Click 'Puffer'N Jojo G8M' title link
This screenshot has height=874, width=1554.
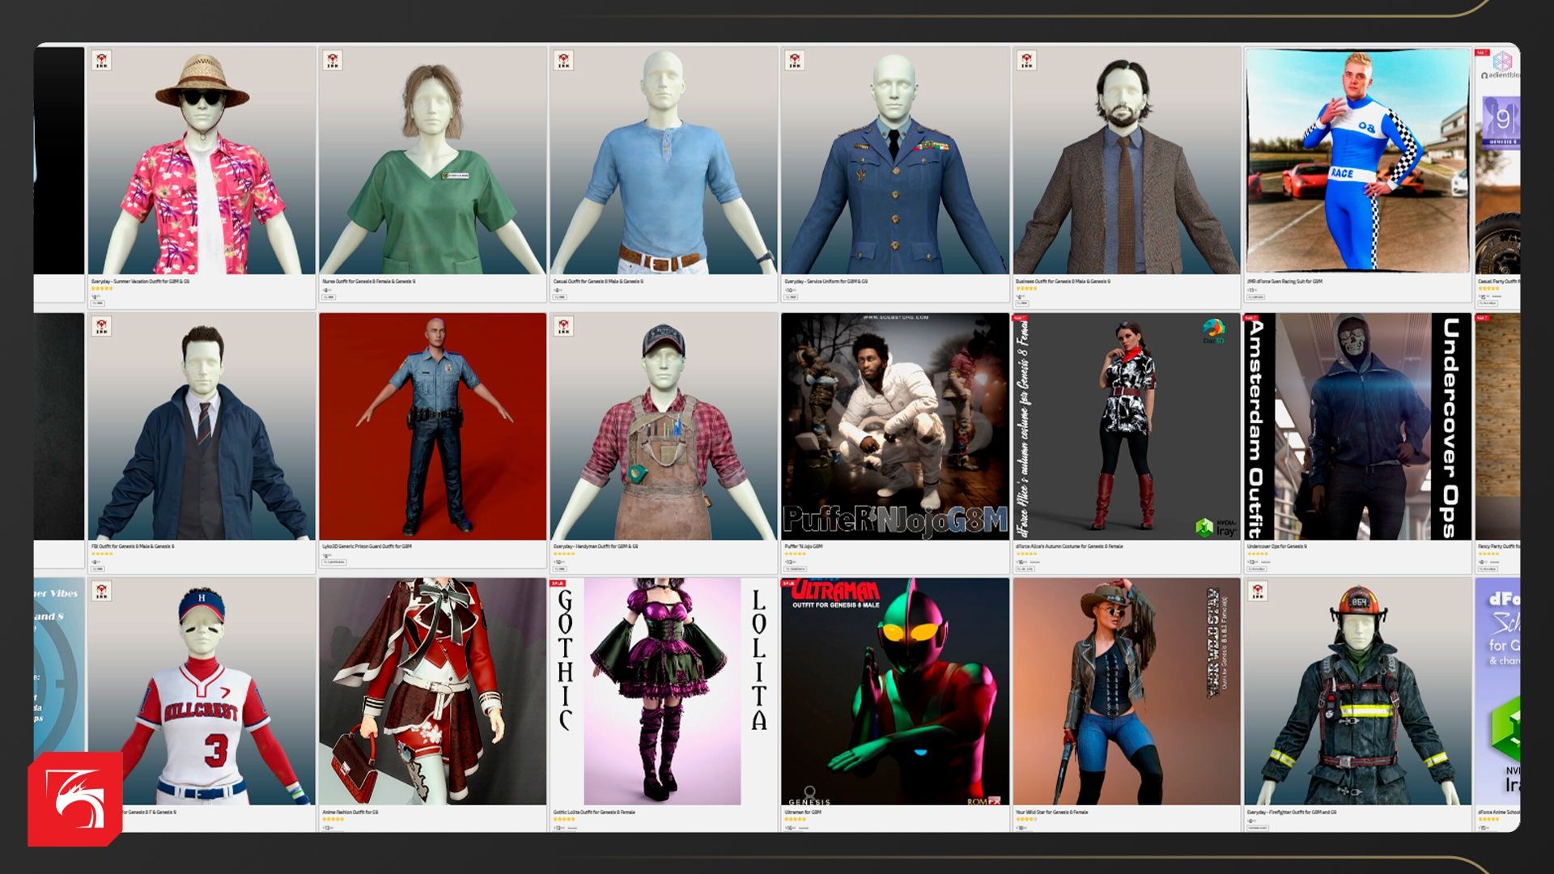pyautogui.click(x=803, y=546)
